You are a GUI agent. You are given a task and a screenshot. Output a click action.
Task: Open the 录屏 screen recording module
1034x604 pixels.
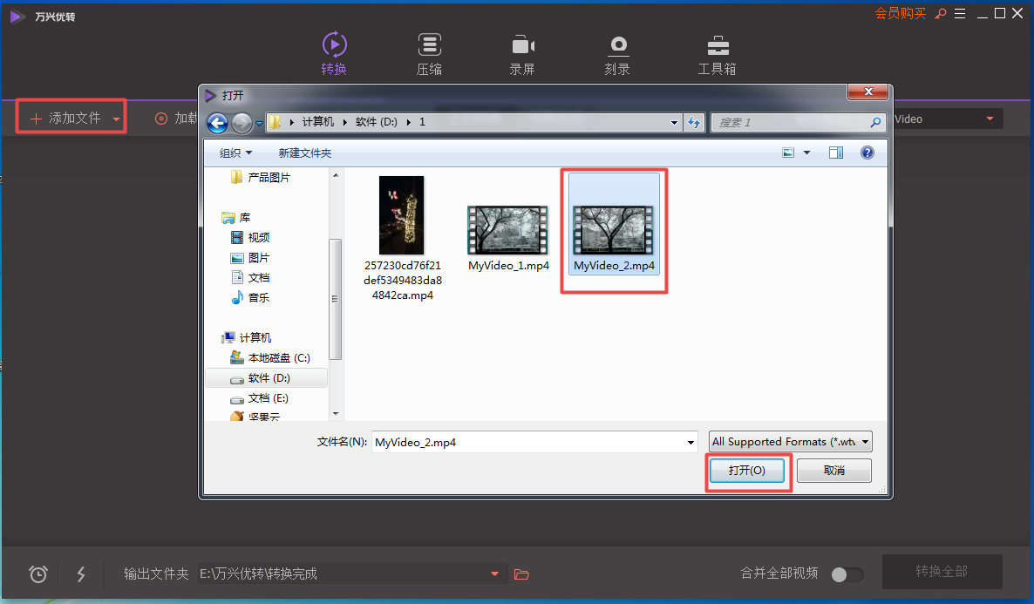[x=522, y=54]
